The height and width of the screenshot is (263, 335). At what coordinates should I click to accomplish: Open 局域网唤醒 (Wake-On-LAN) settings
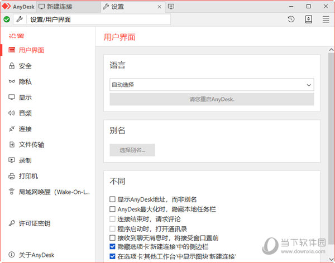coord(54,192)
